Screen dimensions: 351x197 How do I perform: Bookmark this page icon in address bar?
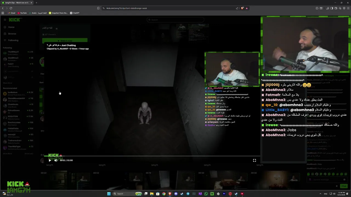[x=98, y=8]
